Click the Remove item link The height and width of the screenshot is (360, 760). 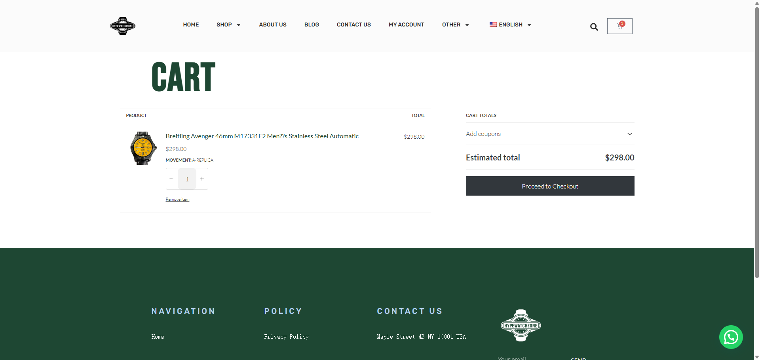tap(177, 199)
